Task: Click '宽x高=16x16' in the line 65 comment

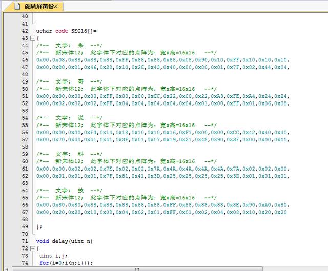Action: pos(178,198)
